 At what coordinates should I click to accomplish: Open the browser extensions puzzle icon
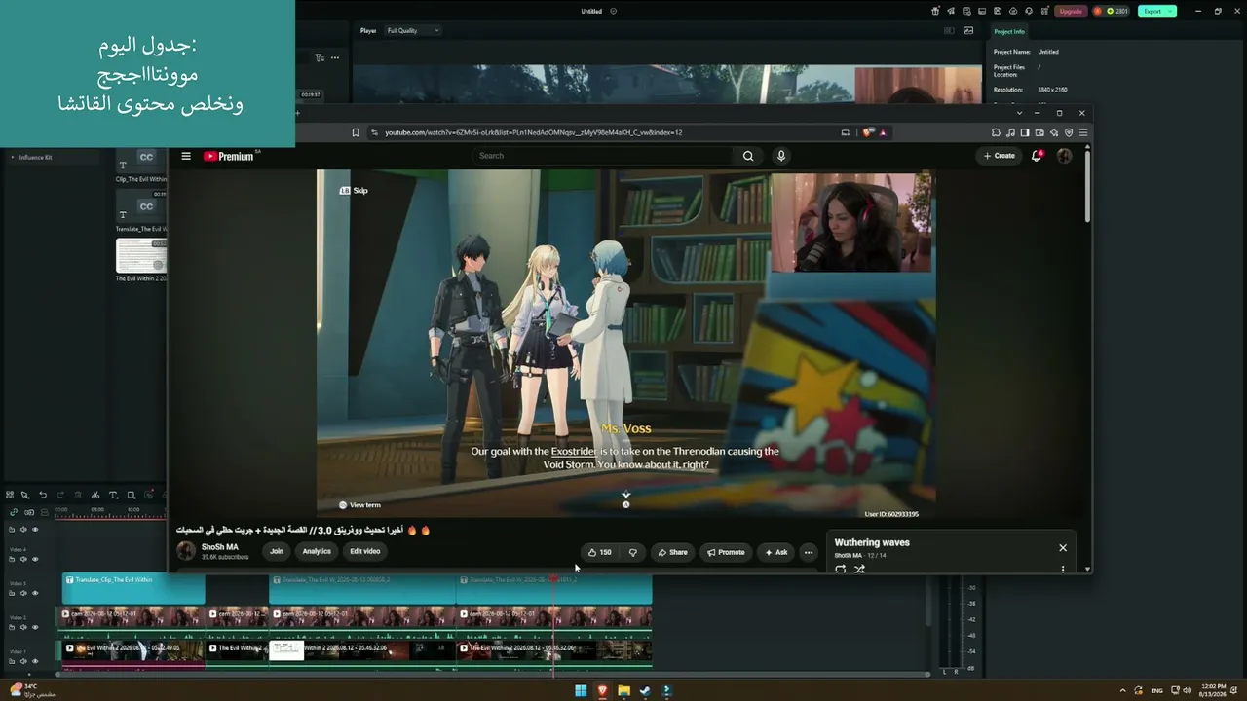(x=996, y=132)
